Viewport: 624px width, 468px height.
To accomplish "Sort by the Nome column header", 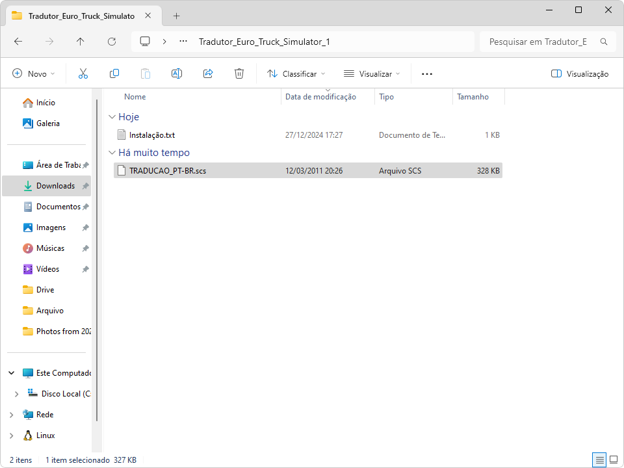I will (135, 97).
